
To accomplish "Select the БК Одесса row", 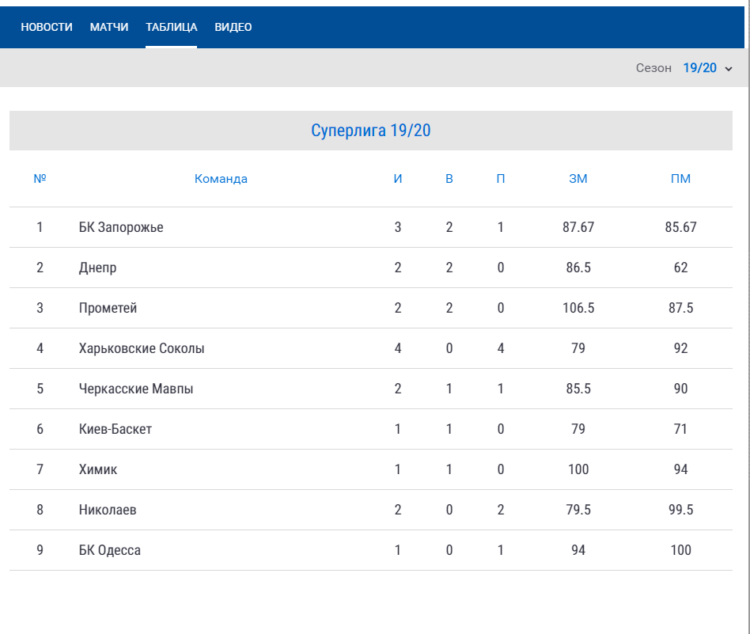I will (x=110, y=550).
